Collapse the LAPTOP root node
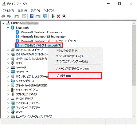The image size is (137, 125). pos(3,23)
